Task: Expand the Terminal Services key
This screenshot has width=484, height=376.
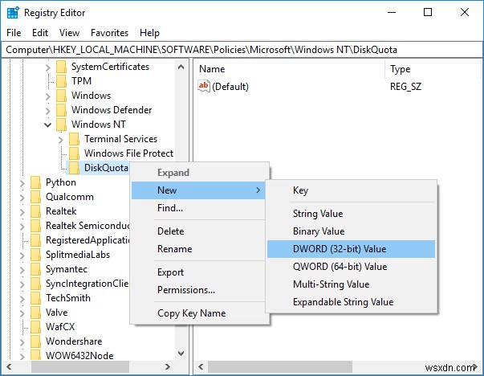Action: coord(62,139)
